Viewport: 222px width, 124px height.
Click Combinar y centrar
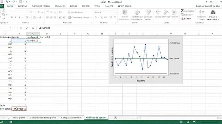click(79, 18)
